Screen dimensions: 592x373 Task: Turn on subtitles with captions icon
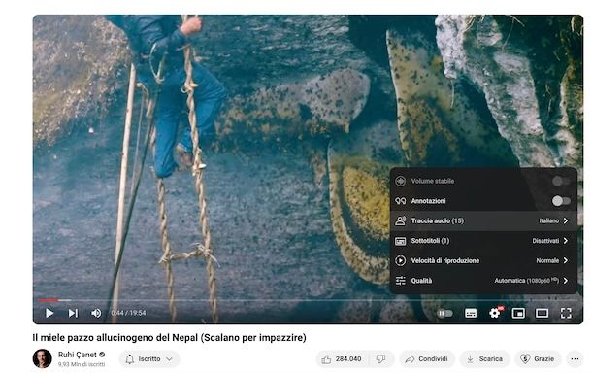pos(471,313)
